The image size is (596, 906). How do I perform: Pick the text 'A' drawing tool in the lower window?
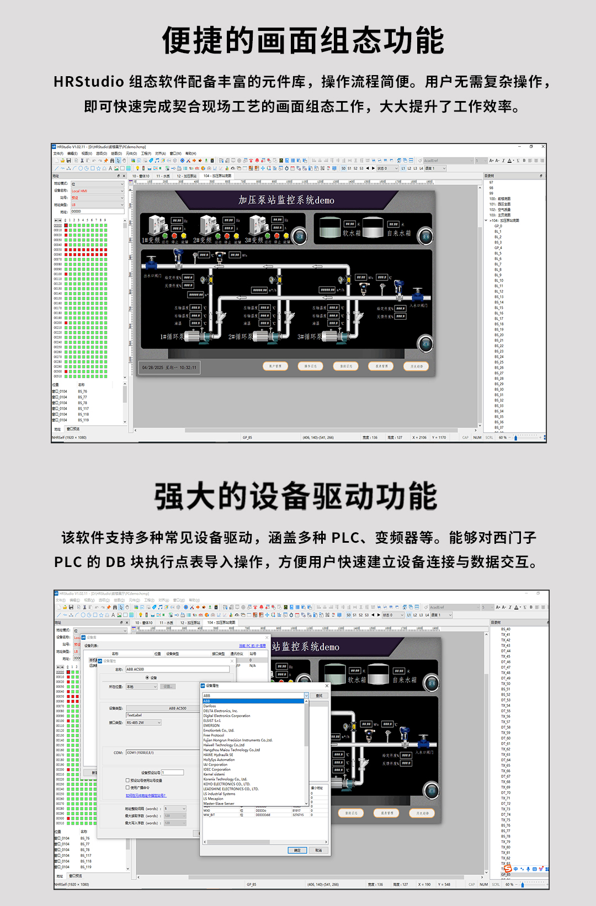click(x=113, y=615)
